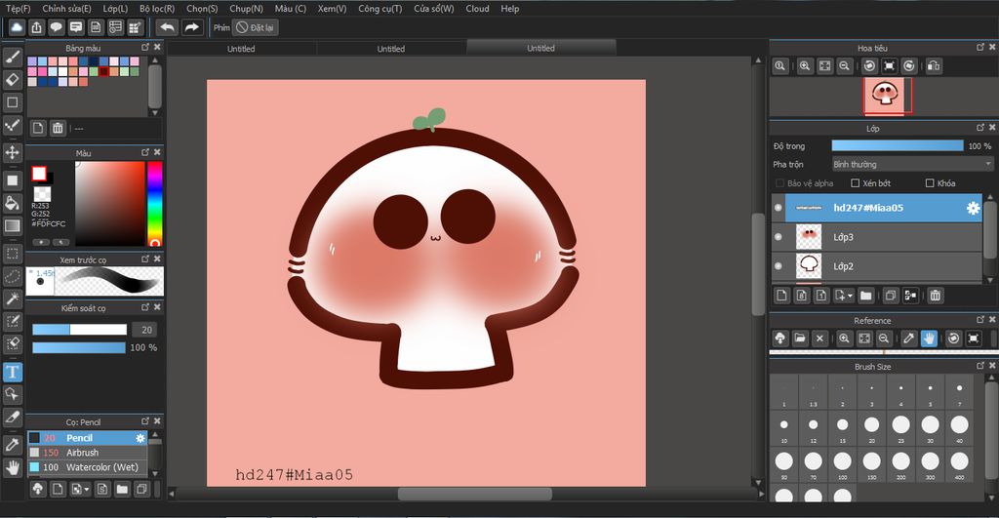Click the Undo arrow in toolbar
This screenshot has height=518, width=999.
[x=167, y=27]
